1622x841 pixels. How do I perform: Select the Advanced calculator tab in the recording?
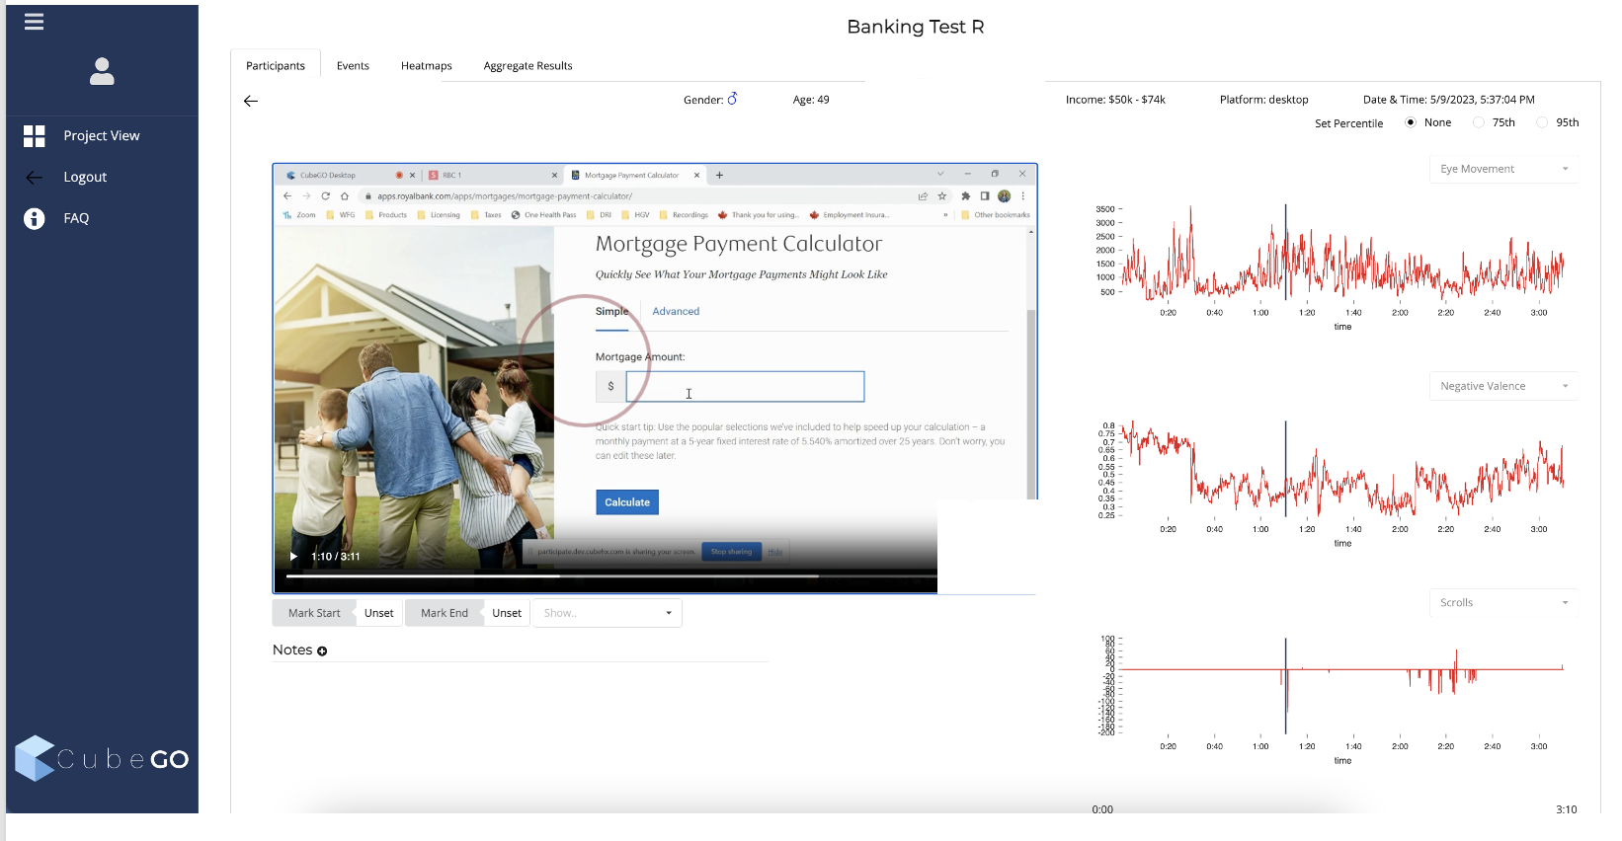[676, 312]
